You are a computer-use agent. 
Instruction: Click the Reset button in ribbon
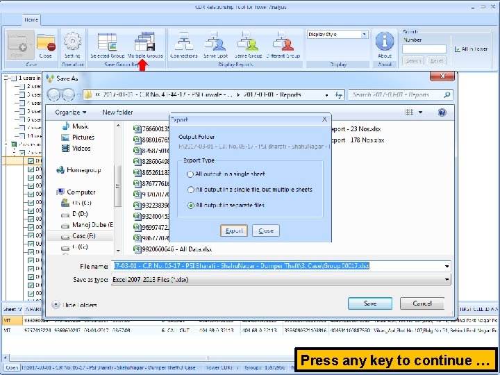pos(437,60)
